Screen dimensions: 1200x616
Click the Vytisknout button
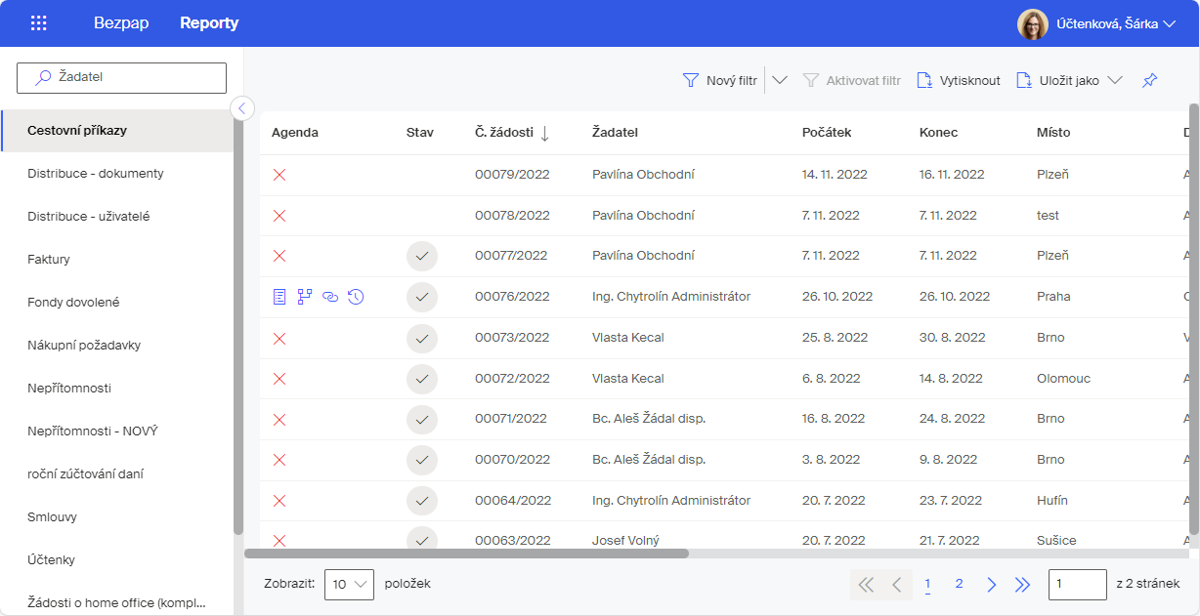[959, 81]
